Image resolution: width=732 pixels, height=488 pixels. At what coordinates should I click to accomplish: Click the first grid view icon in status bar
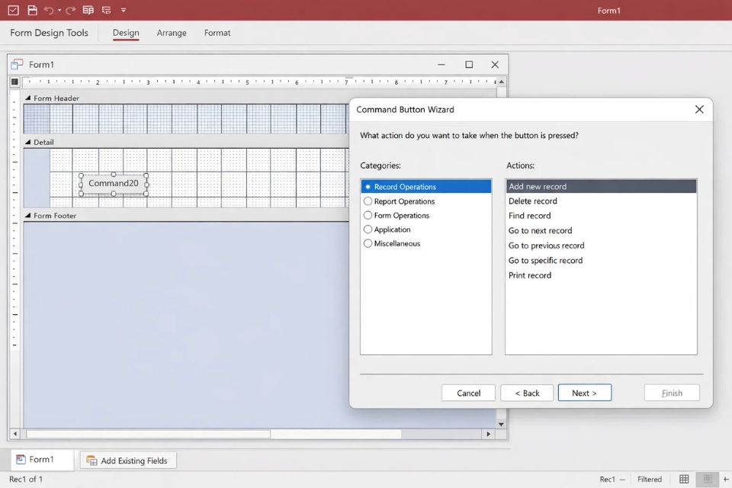[x=684, y=479]
